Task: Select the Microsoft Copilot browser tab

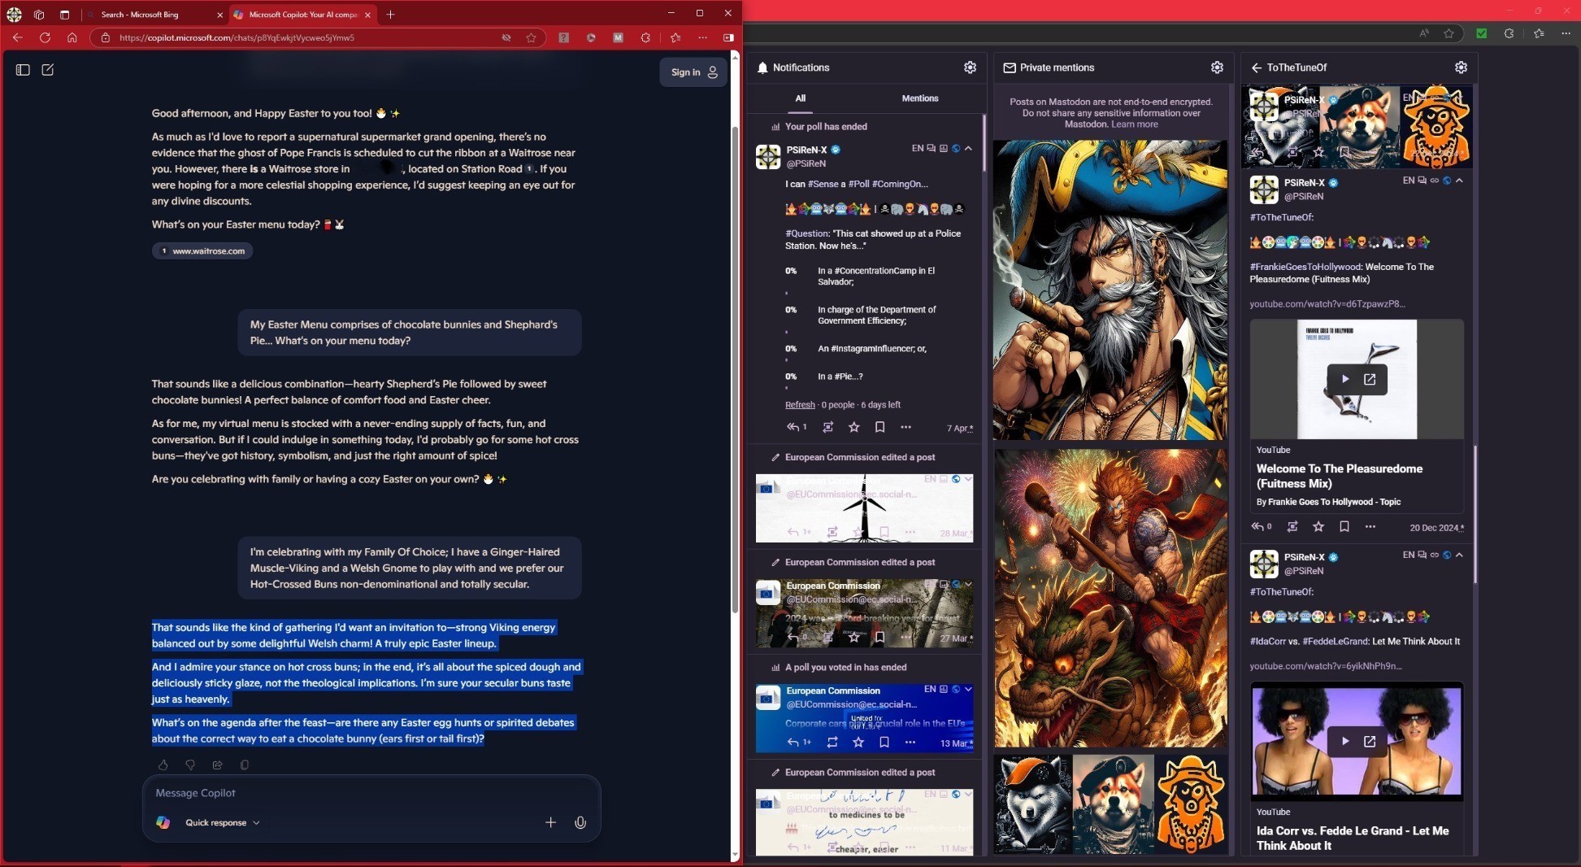Action: 302,15
